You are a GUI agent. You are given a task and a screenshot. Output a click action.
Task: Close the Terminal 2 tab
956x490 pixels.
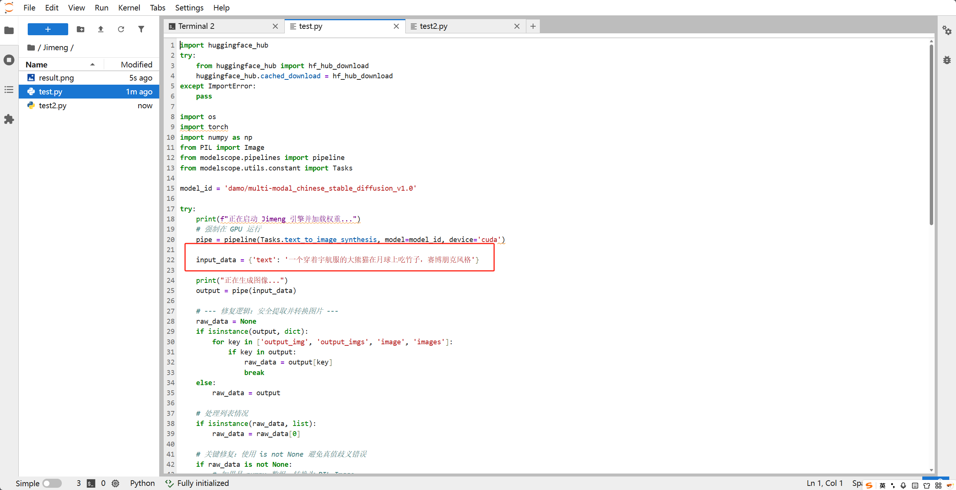[275, 26]
